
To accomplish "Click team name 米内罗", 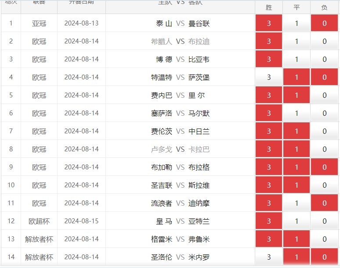I will tap(199, 257).
